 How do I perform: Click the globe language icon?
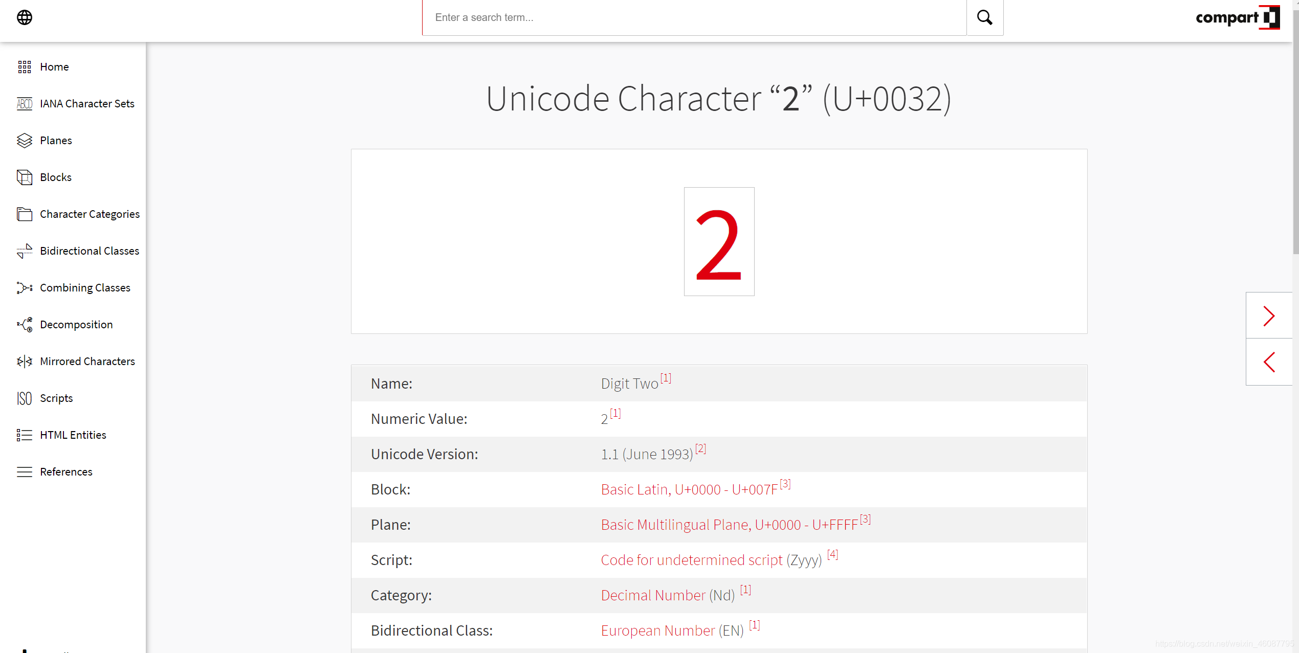coord(24,17)
